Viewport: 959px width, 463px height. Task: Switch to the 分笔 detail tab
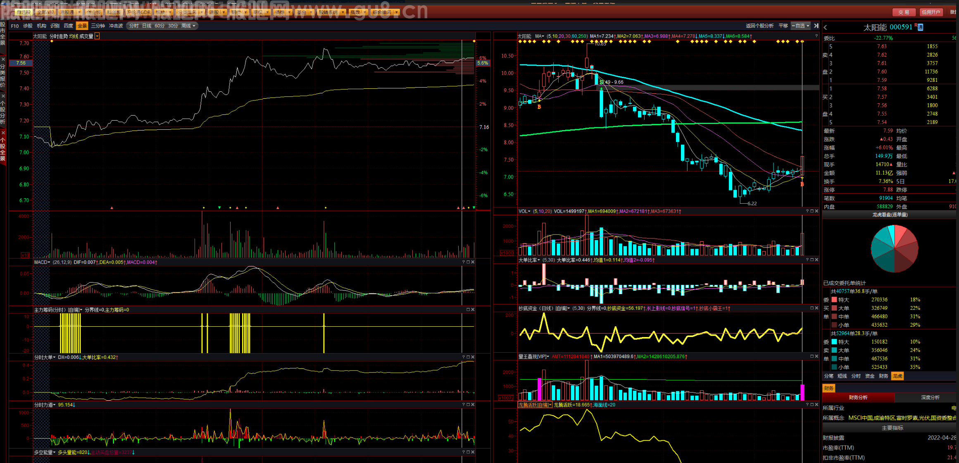(828, 376)
